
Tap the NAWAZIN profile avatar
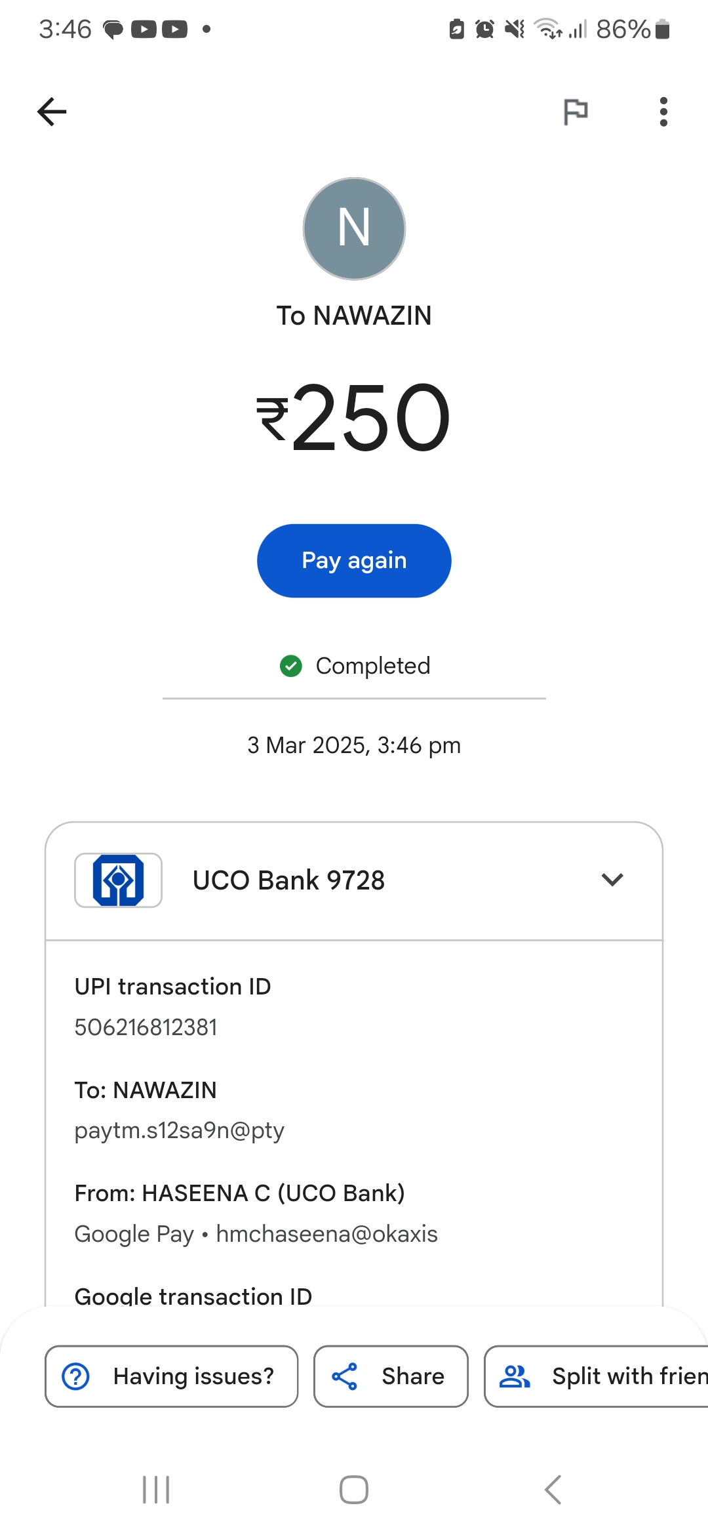[354, 228]
